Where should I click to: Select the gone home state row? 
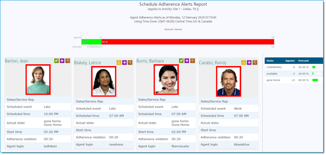point(294,80)
